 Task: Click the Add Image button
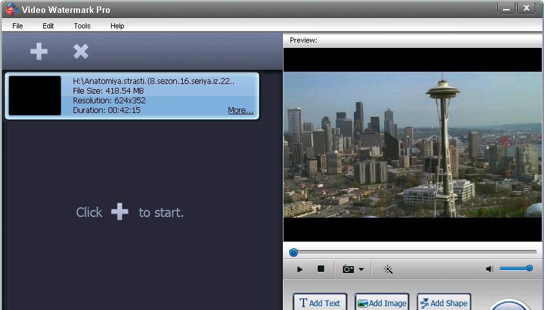coord(382,302)
